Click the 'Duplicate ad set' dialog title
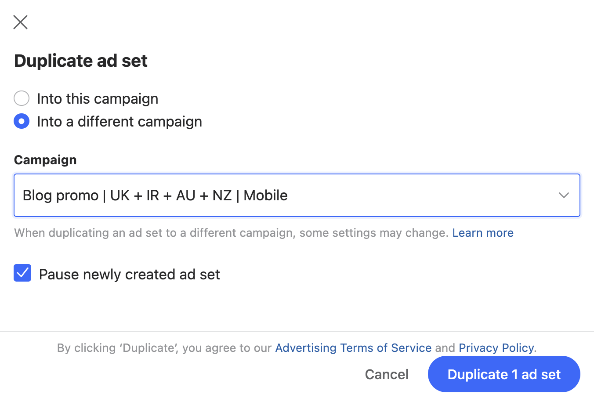 click(81, 61)
